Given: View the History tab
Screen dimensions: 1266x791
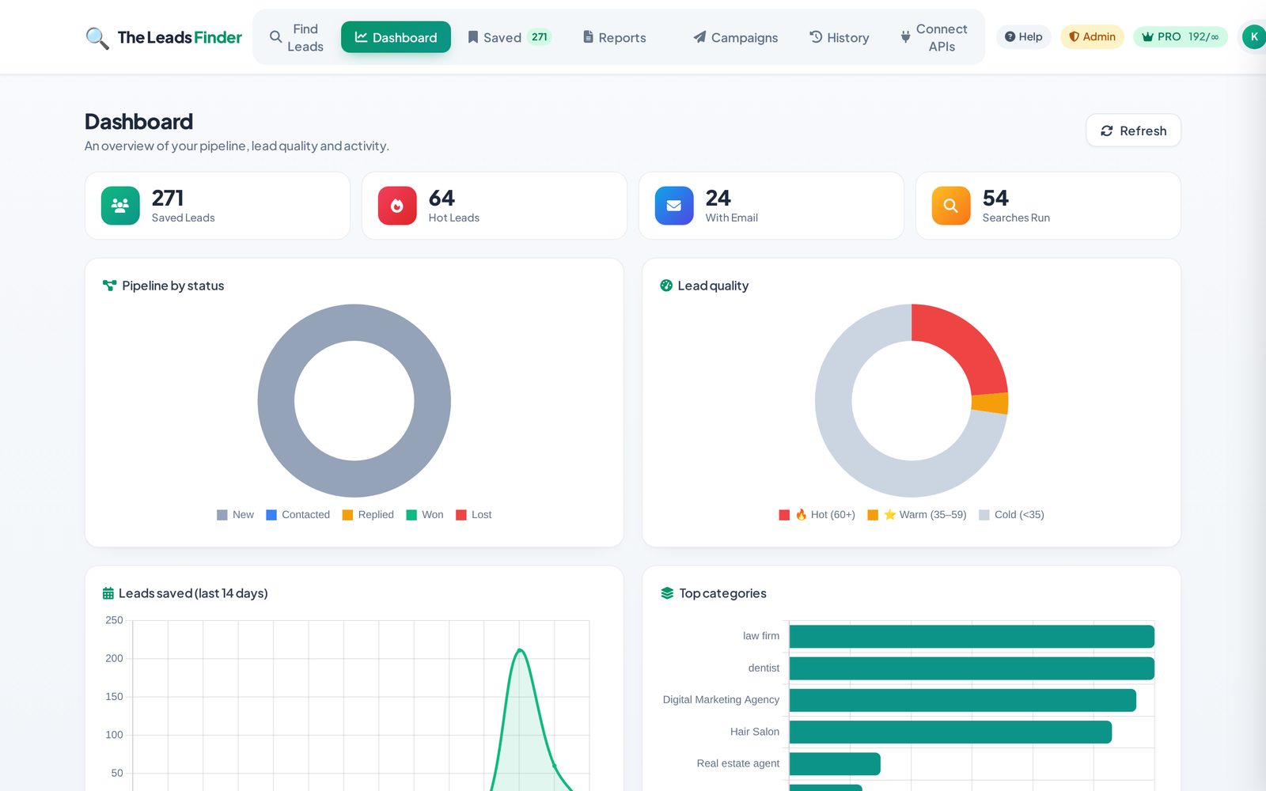Looking at the screenshot, I should coord(840,37).
